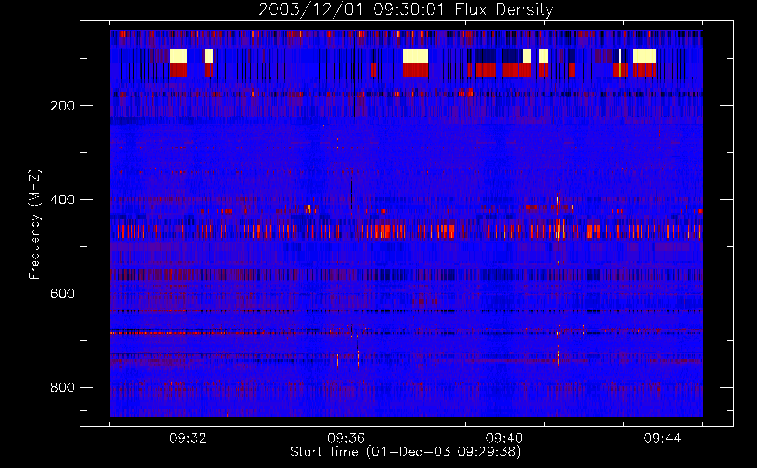757x468 pixels.
Task: Click the 'Start Time (01-Dec-03 09:29:38)' label
Action: click(406, 452)
